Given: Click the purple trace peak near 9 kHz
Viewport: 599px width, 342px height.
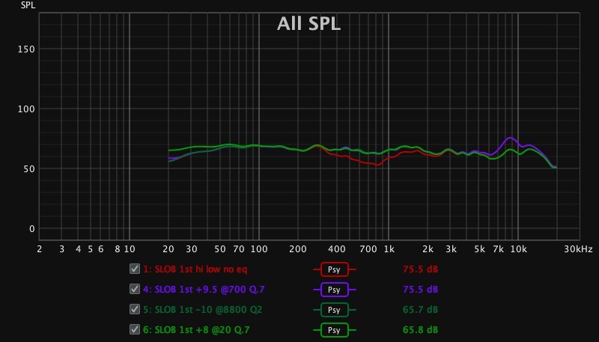Looking at the screenshot, I should 510,138.
